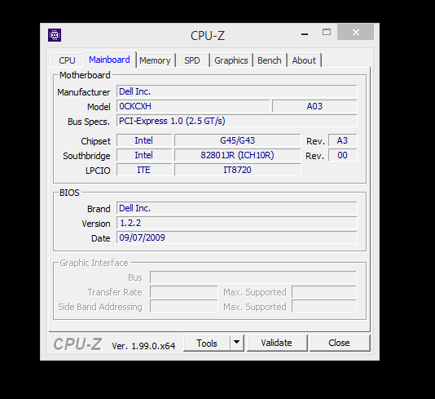This screenshot has width=435, height=399.
Task: Click the Chipset vendor Intel field
Action: point(144,140)
